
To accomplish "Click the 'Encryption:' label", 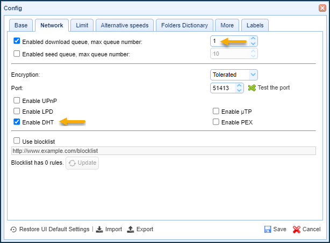I will pos(25,75).
